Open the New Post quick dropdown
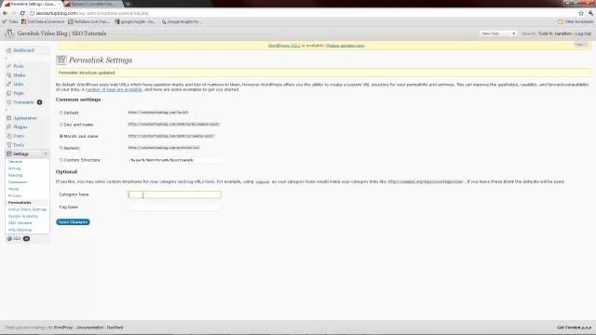The image size is (596, 335). coord(498,33)
